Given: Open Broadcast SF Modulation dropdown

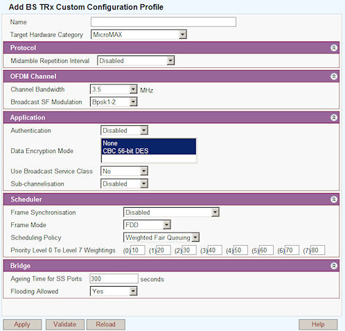Looking at the screenshot, I should click(x=114, y=102).
